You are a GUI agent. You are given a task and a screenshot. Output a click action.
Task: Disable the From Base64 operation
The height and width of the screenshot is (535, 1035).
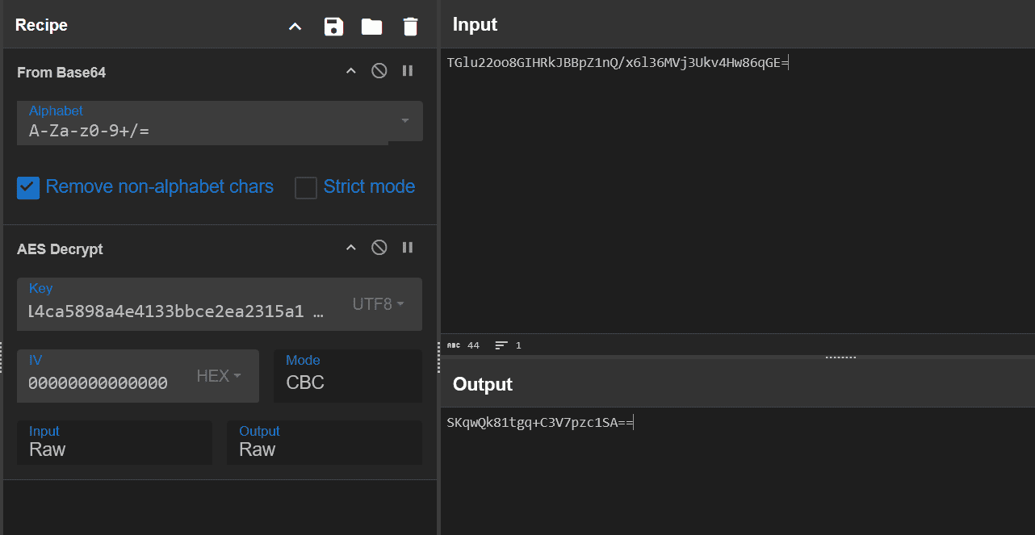[379, 71]
